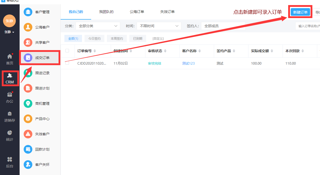This screenshot has height=175, width=320.
Task: Click the 新建订单 button
Action: (300, 12)
